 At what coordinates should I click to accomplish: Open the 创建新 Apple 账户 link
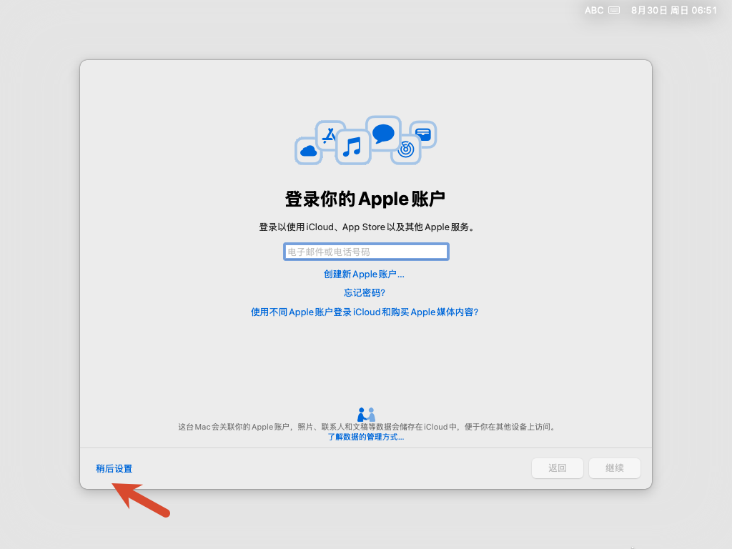click(364, 274)
